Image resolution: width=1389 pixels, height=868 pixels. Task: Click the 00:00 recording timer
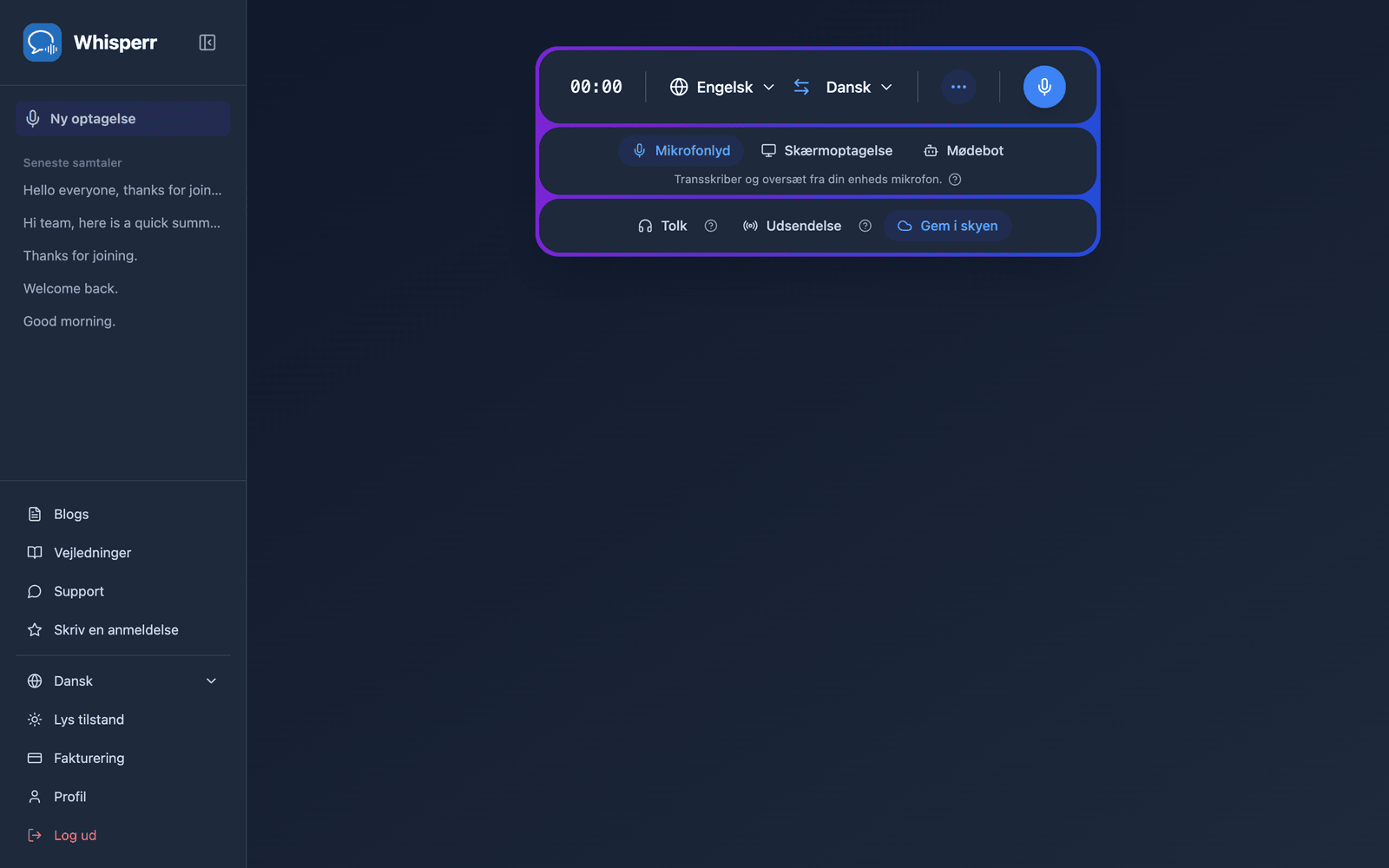pos(596,87)
